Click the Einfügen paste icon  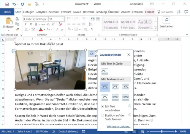[x=9, y=21]
